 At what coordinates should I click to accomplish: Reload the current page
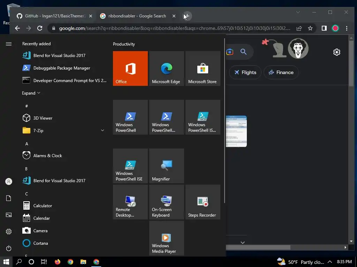pos(40,28)
